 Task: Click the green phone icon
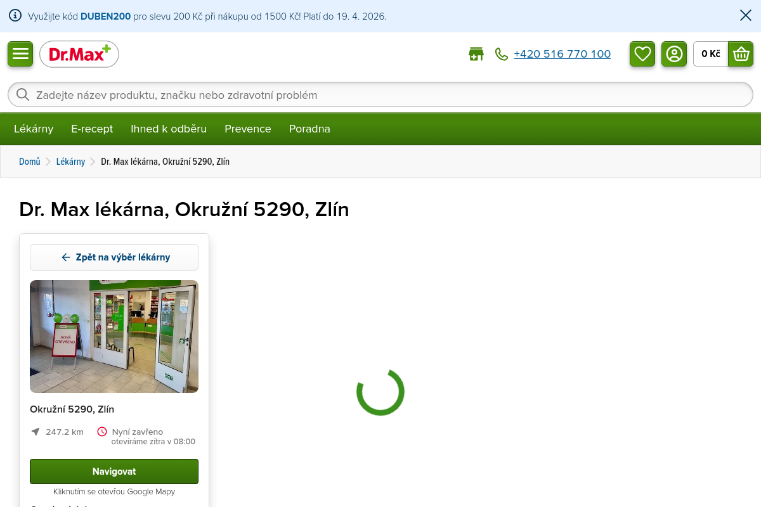[x=502, y=55]
